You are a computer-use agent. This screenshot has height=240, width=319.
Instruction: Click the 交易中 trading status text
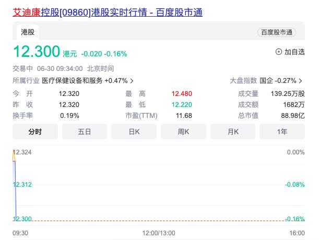point(22,68)
